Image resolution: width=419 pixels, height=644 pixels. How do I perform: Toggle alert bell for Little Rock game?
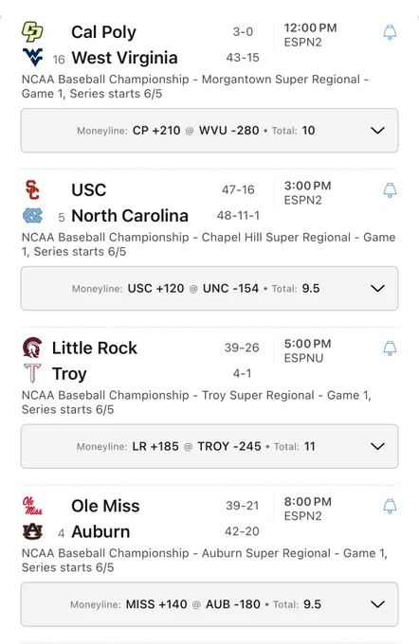pyautogui.click(x=390, y=348)
